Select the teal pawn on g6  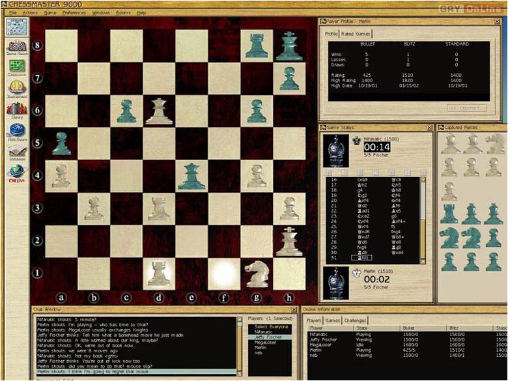(257, 111)
